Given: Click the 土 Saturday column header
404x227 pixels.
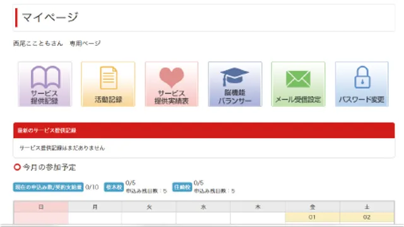Looking at the screenshot, I should point(367,207).
